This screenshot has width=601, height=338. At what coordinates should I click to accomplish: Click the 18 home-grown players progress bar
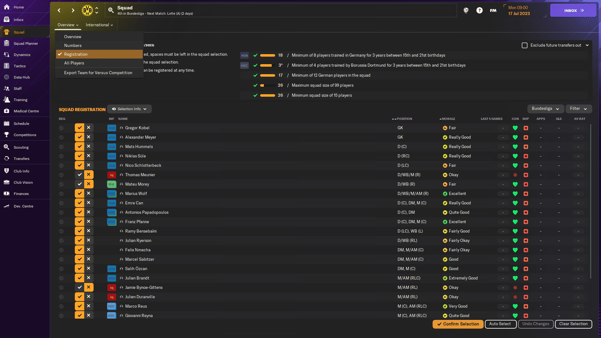(x=268, y=55)
